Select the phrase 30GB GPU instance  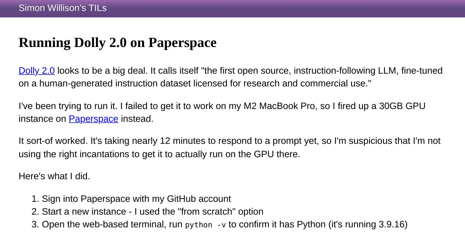click(403, 106)
